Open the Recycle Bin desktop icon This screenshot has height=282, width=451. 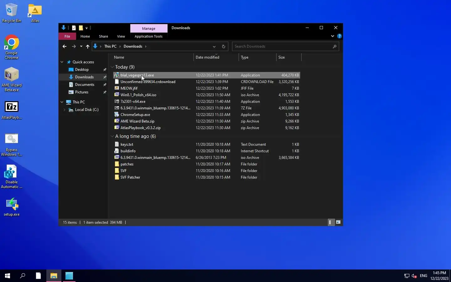tap(12, 13)
